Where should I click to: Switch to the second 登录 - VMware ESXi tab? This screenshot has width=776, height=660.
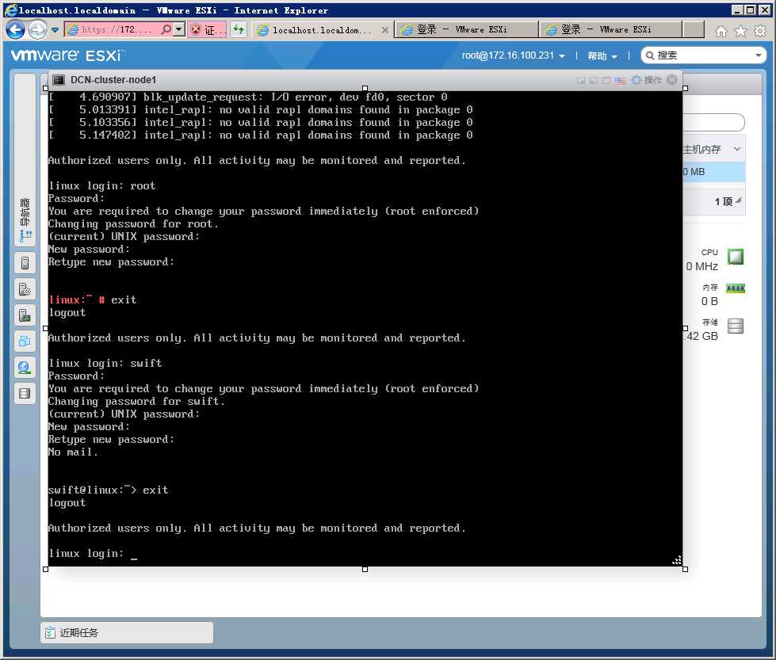pos(610,29)
